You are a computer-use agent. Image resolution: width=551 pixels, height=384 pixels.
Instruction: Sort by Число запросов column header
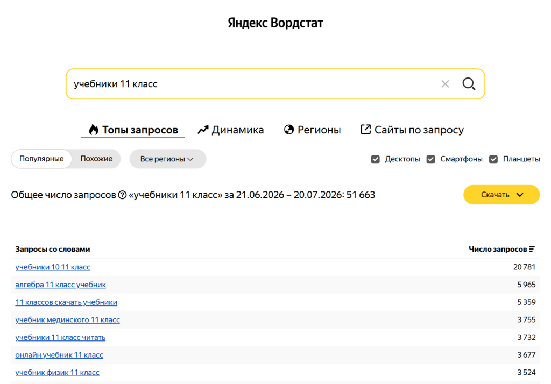[501, 249]
